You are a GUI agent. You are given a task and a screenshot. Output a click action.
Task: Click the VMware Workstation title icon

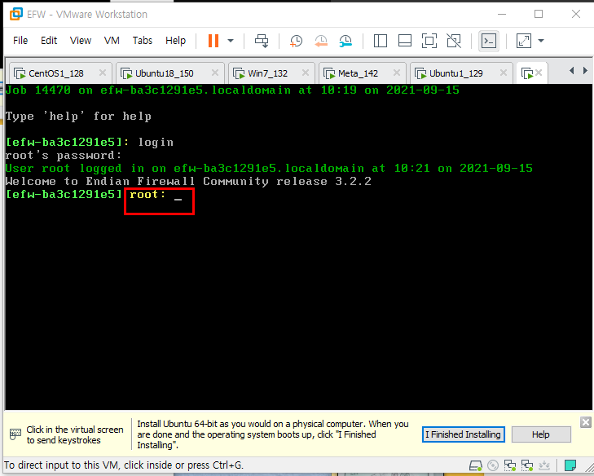point(16,14)
